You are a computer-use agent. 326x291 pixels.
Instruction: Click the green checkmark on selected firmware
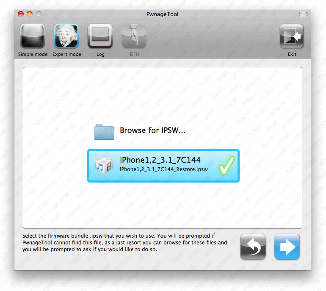[226, 166]
